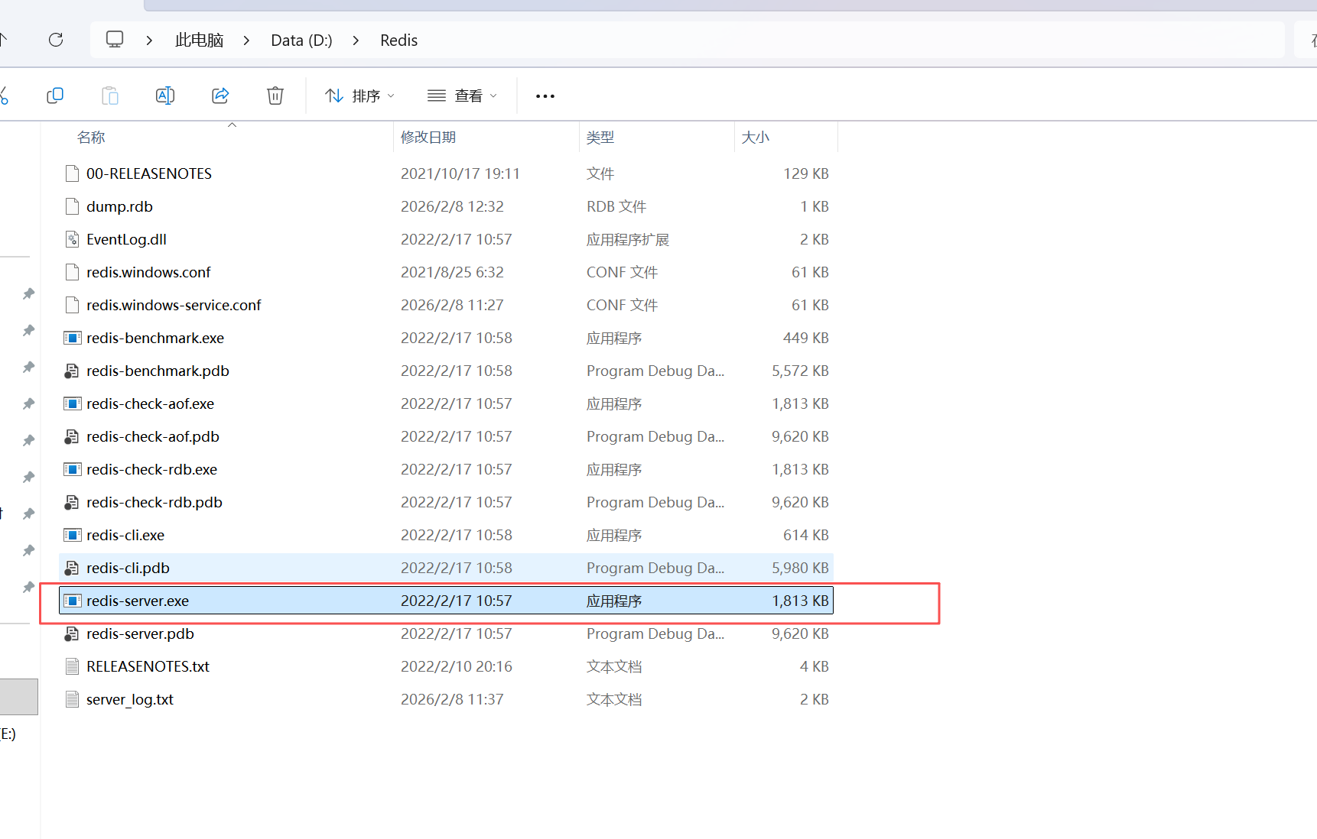Click the refresh icon
Screen dimensions: 1317x839
click(x=56, y=40)
